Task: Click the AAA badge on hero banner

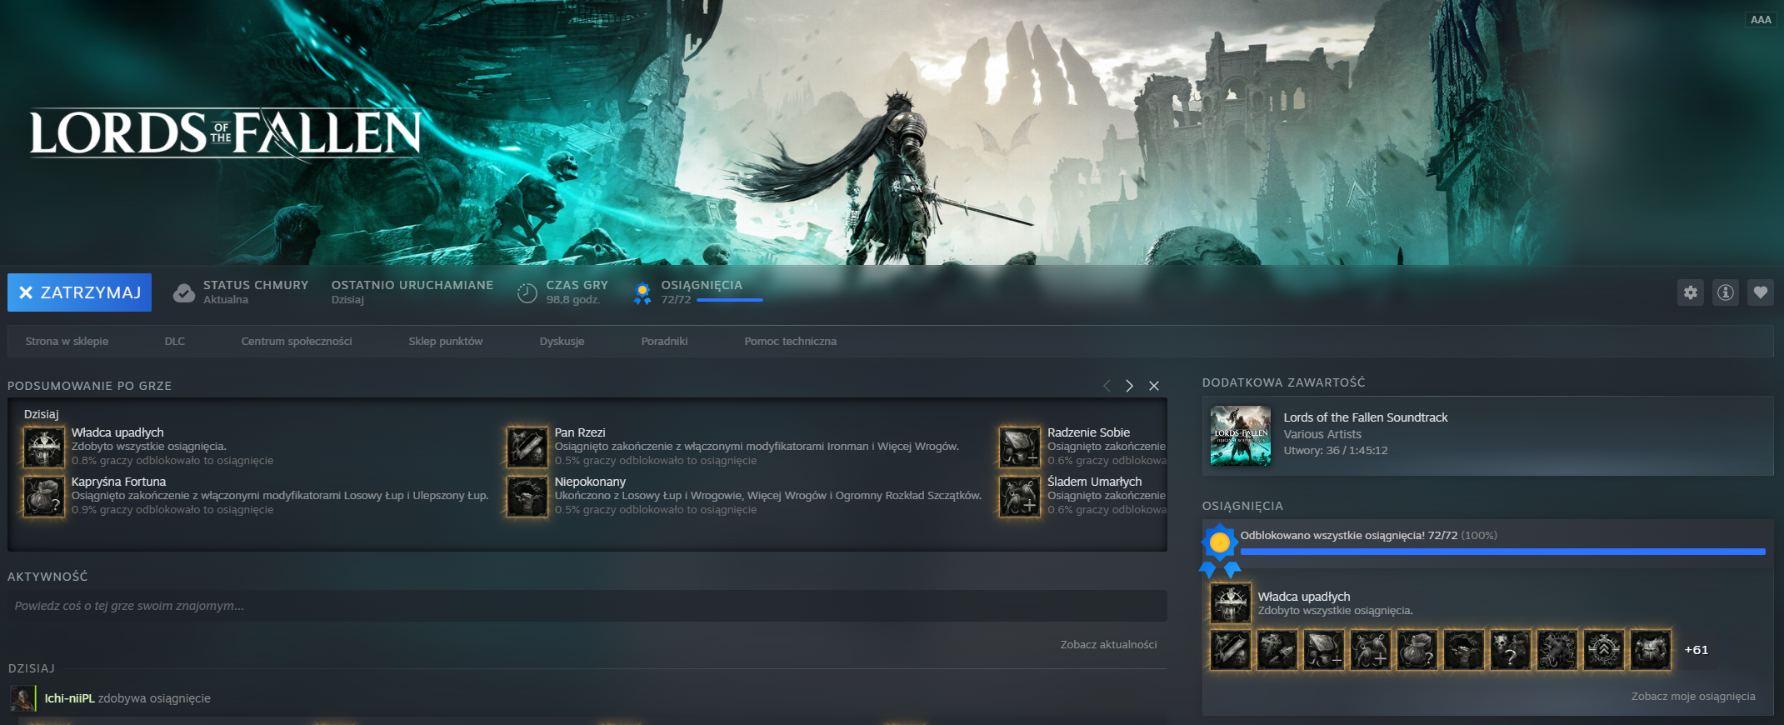Action: (1761, 19)
